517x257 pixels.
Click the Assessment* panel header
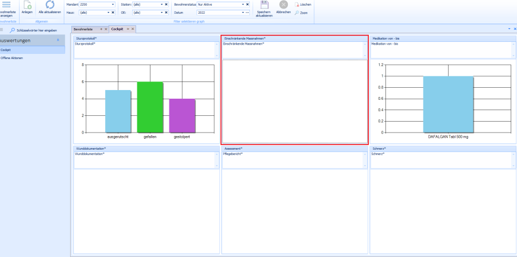point(295,149)
